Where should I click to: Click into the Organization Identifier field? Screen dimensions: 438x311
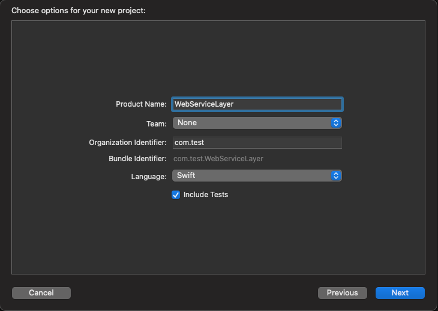(257, 143)
